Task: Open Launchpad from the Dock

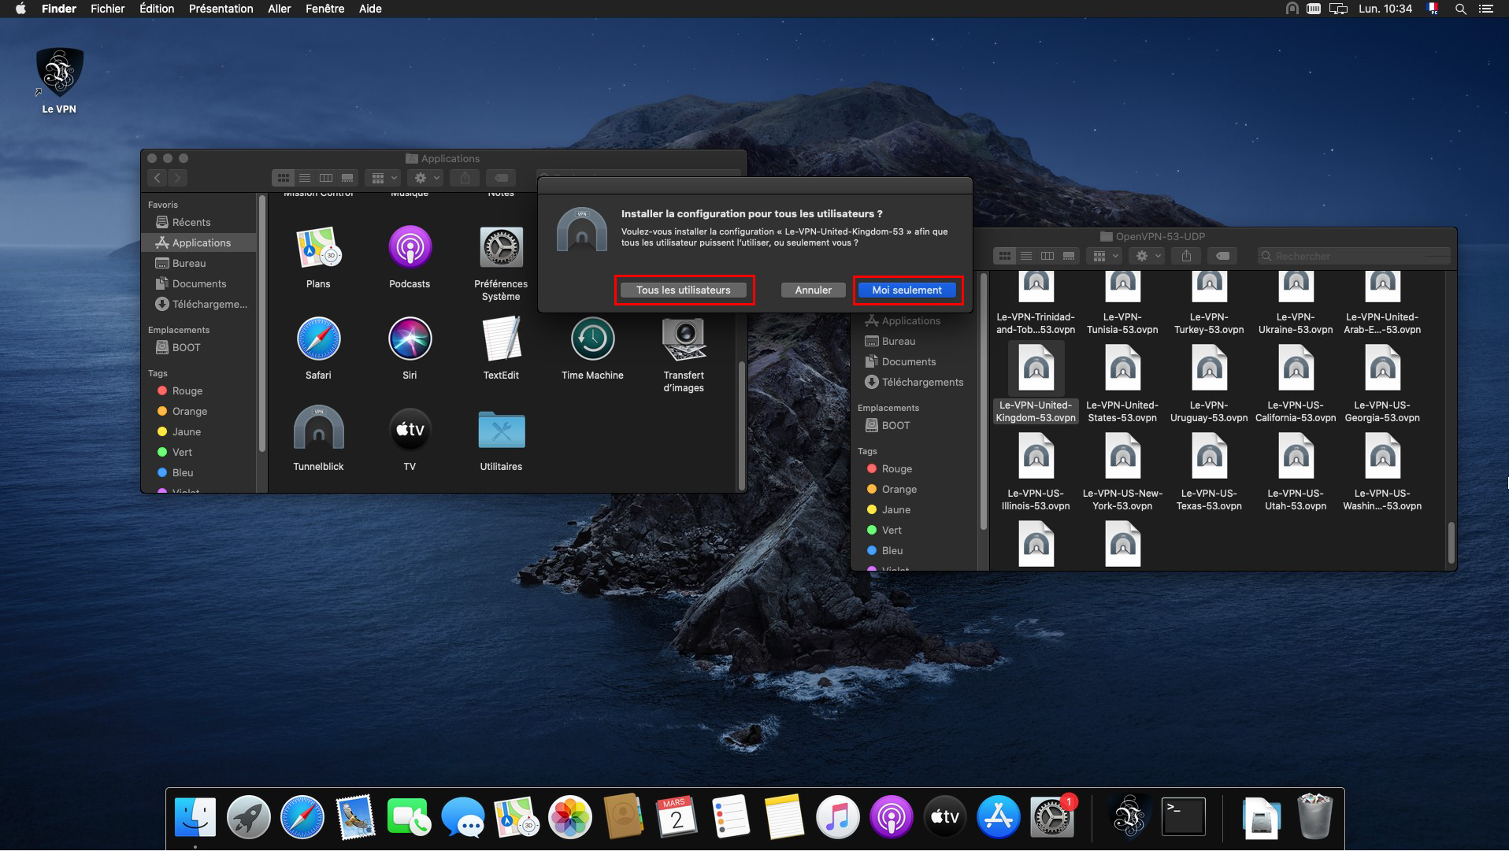Action: [x=248, y=817]
